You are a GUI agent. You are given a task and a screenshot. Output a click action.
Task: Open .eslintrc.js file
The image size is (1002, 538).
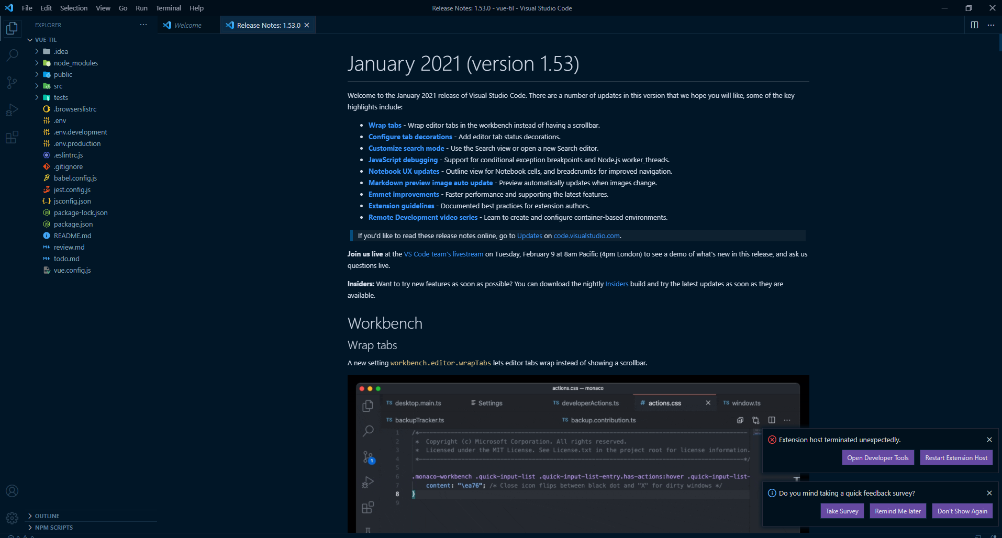click(68, 155)
